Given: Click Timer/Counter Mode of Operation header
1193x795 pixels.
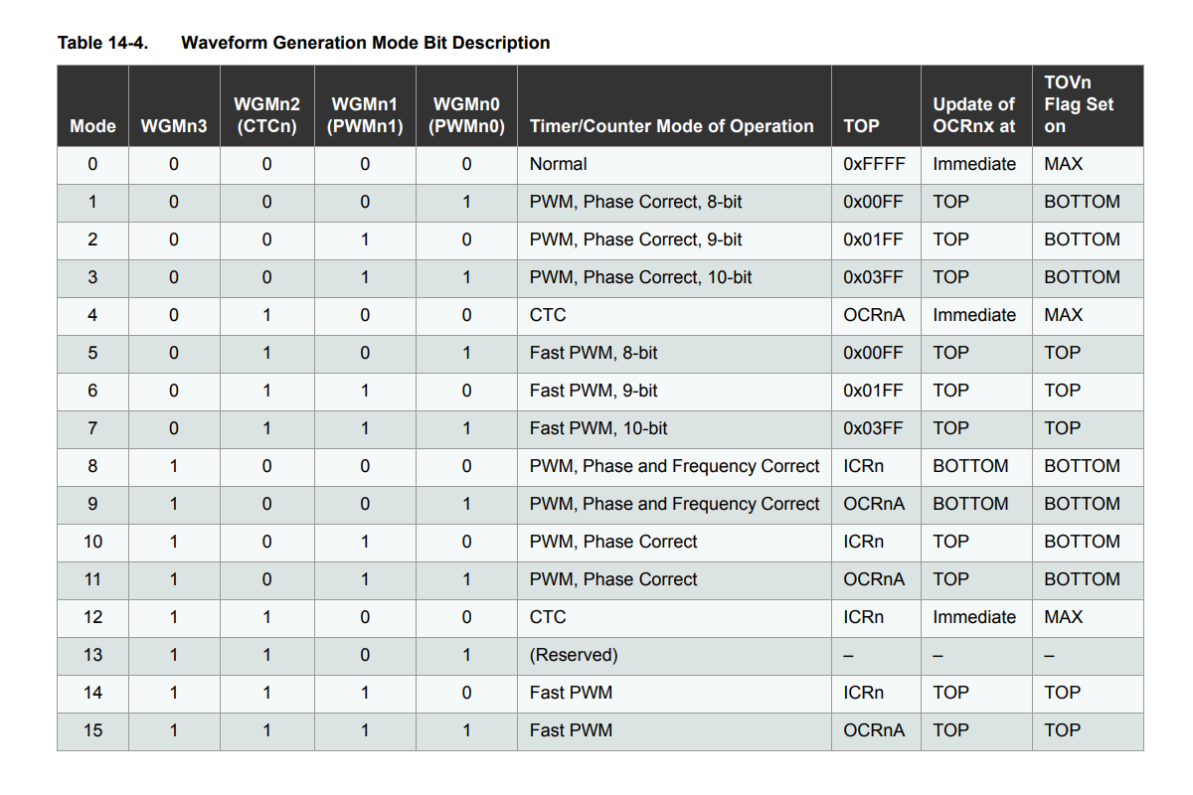Looking at the screenshot, I should tap(671, 126).
